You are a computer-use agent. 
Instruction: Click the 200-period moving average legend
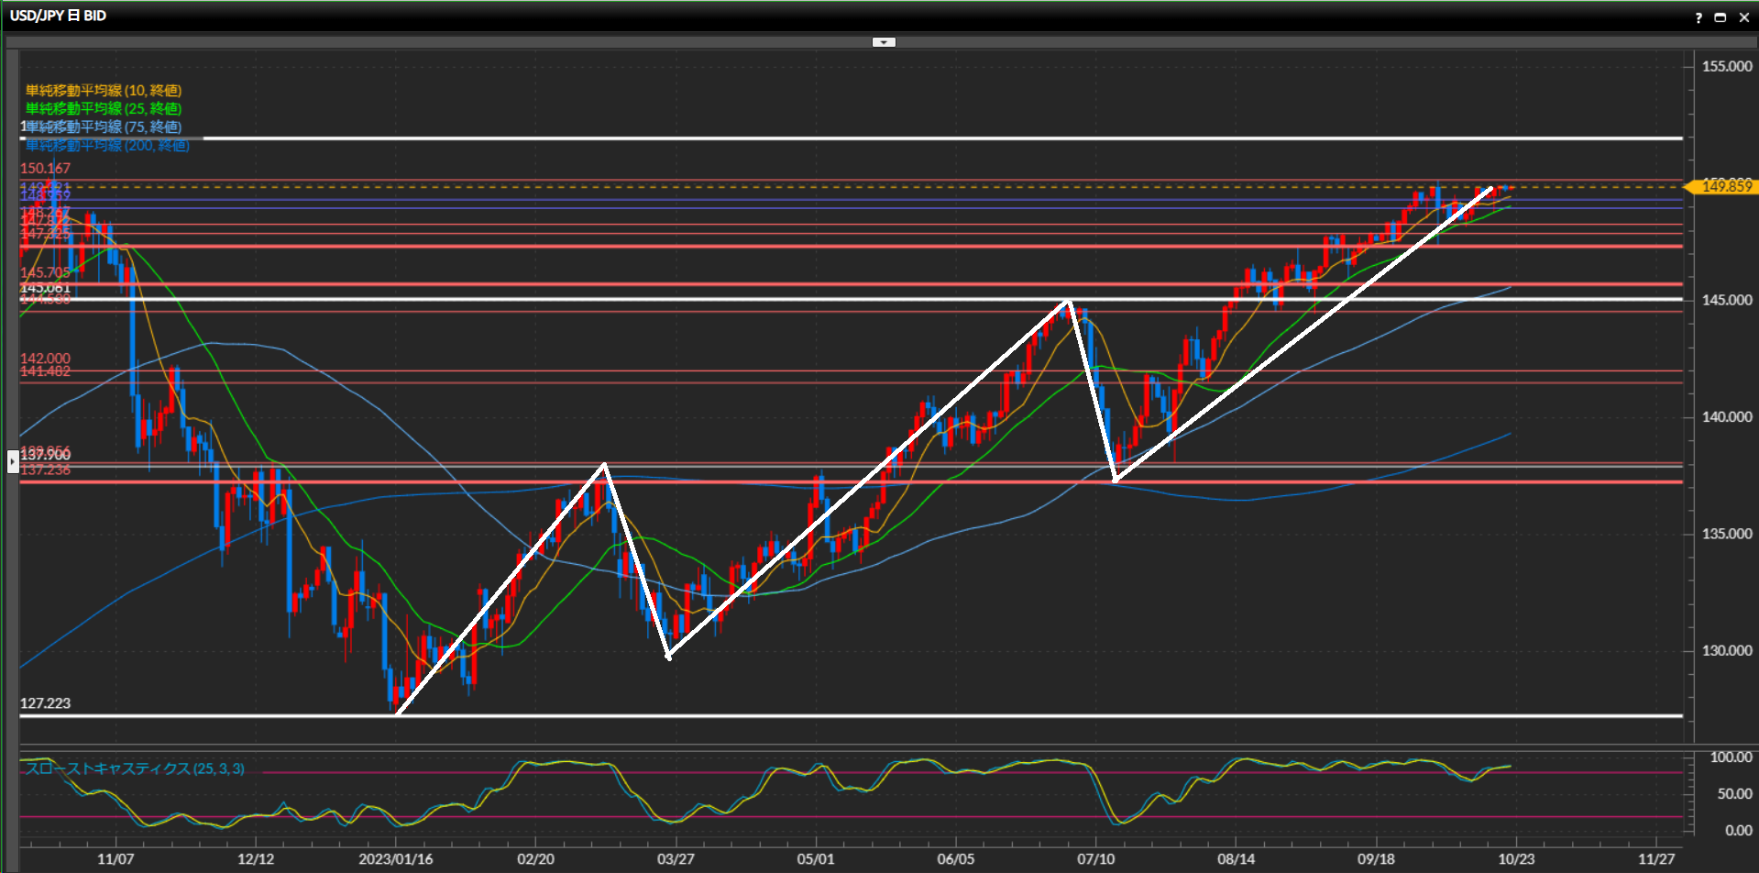click(x=107, y=146)
